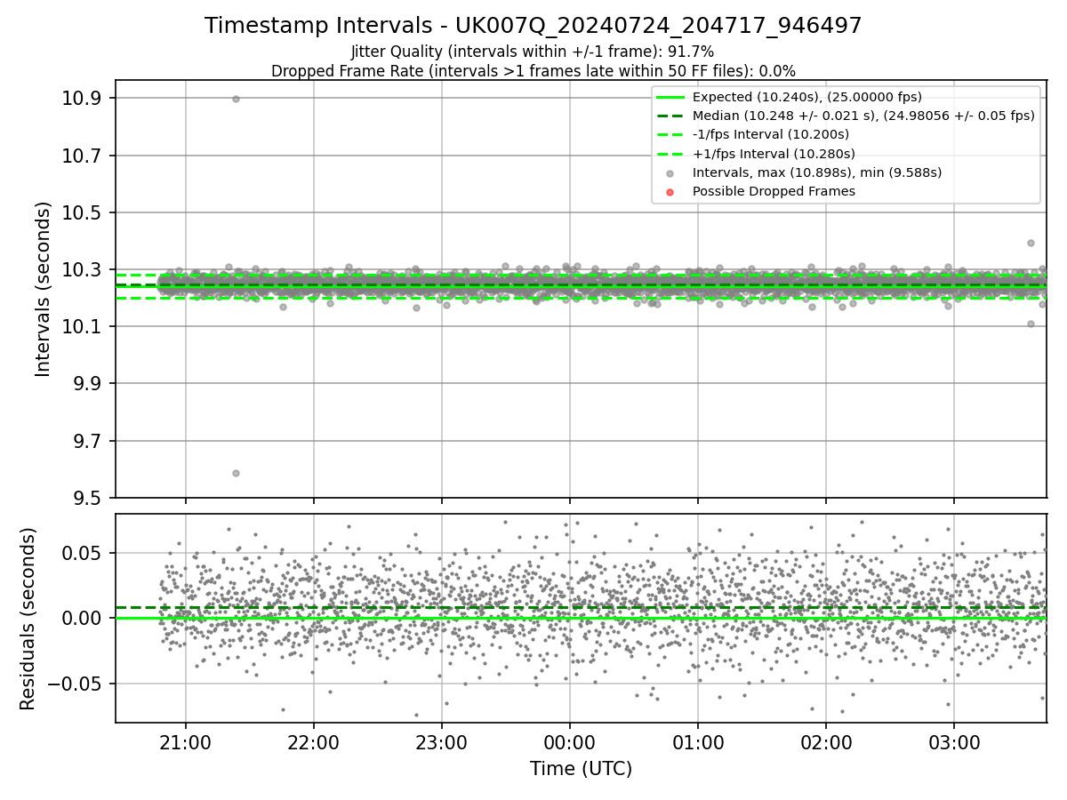
Task: Click the 9.7 y-axis tick label
Action: 89,441
